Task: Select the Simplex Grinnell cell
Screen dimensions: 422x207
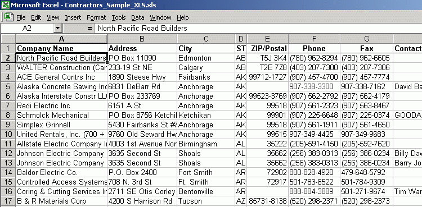Action: [61, 125]
